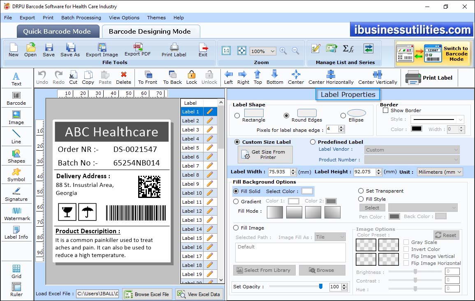
Task: Click the Set Opacity slider handle
Action: (321, 286)
